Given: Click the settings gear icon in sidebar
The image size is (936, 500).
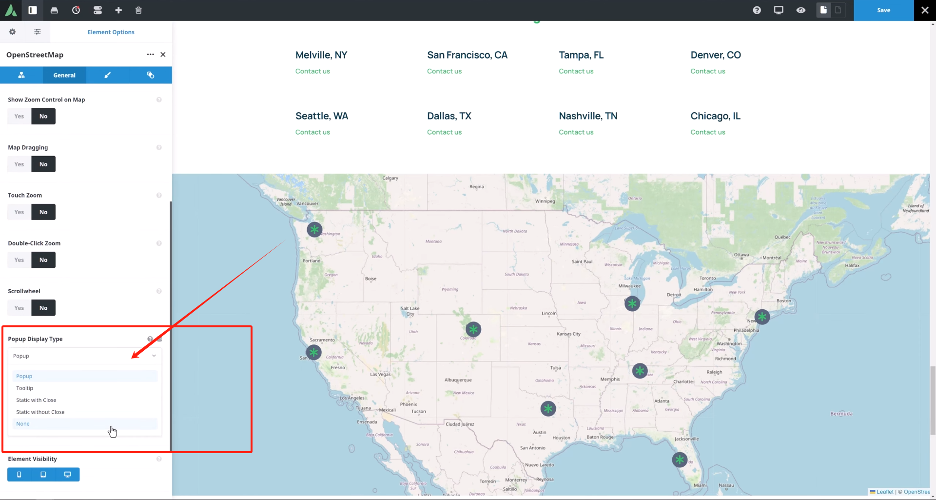Looking at the screenshot, I should pyautogui.click(x=13, y=32).
